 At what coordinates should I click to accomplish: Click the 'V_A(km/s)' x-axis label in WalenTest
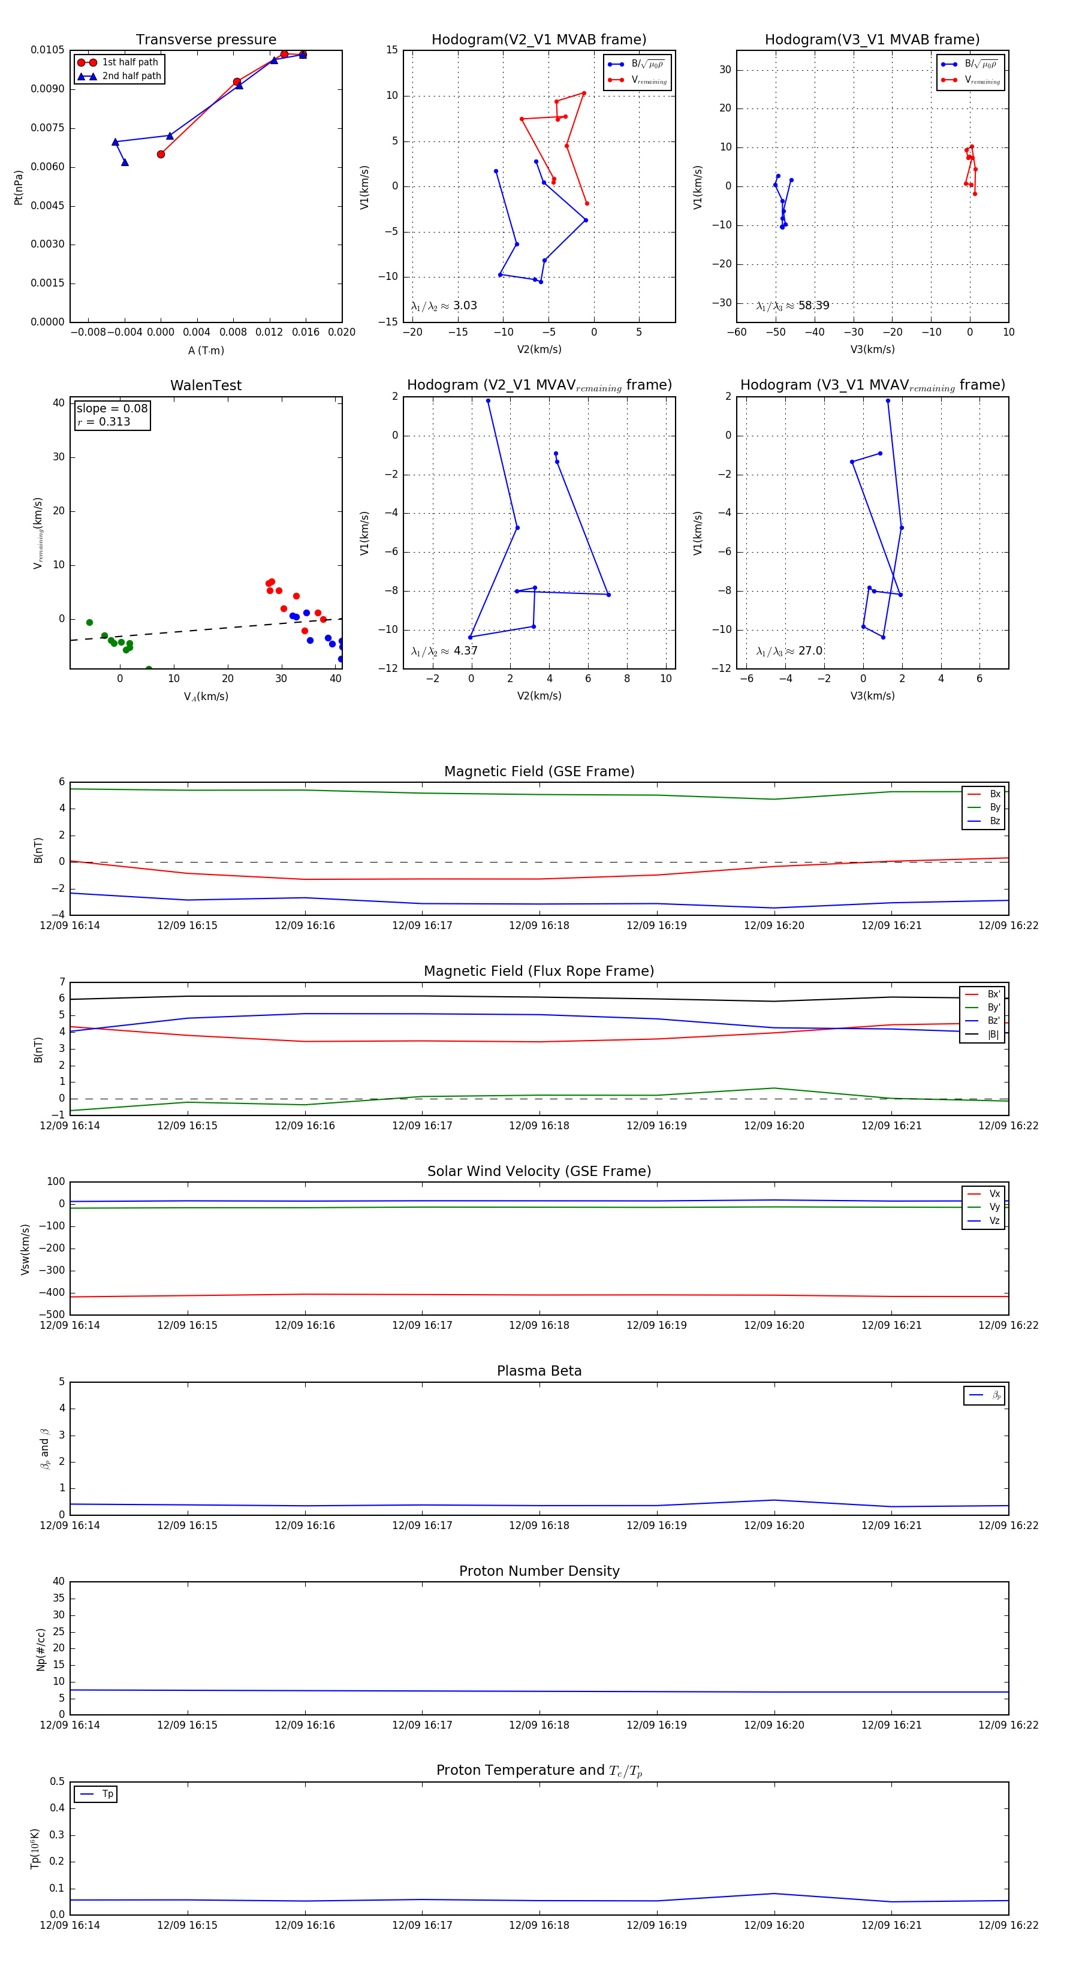[x=206, y=696]
